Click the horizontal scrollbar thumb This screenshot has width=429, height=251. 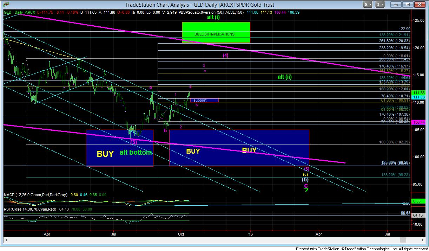[x=403, y=240]
